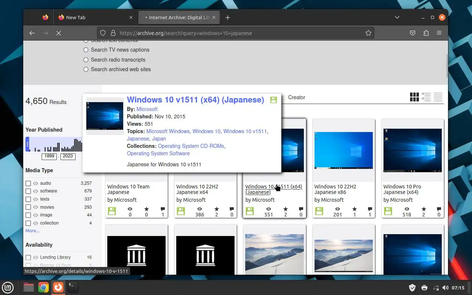Image resolution: width=472 pixels, height=295 pixels.
Task: Switch to the Internet Archive browser tab
Action: pyautogui.click(x=179, y=17)
